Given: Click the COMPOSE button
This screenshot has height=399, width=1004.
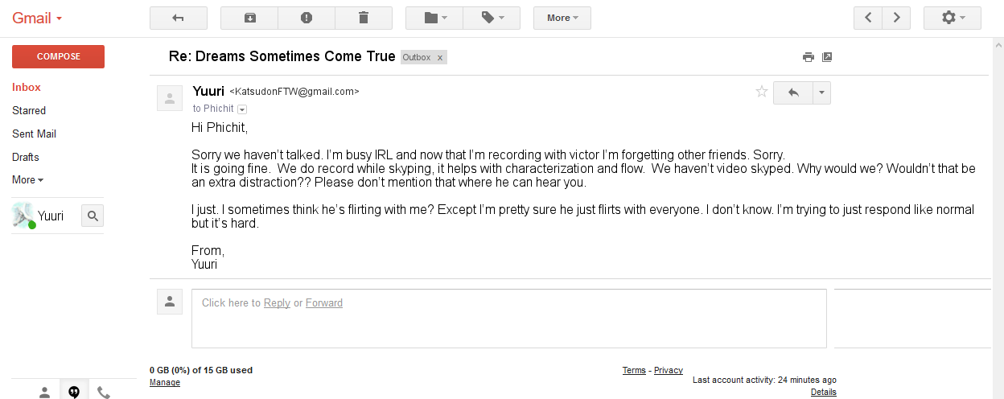Looking at the screenshot, I should pos(58,56).
